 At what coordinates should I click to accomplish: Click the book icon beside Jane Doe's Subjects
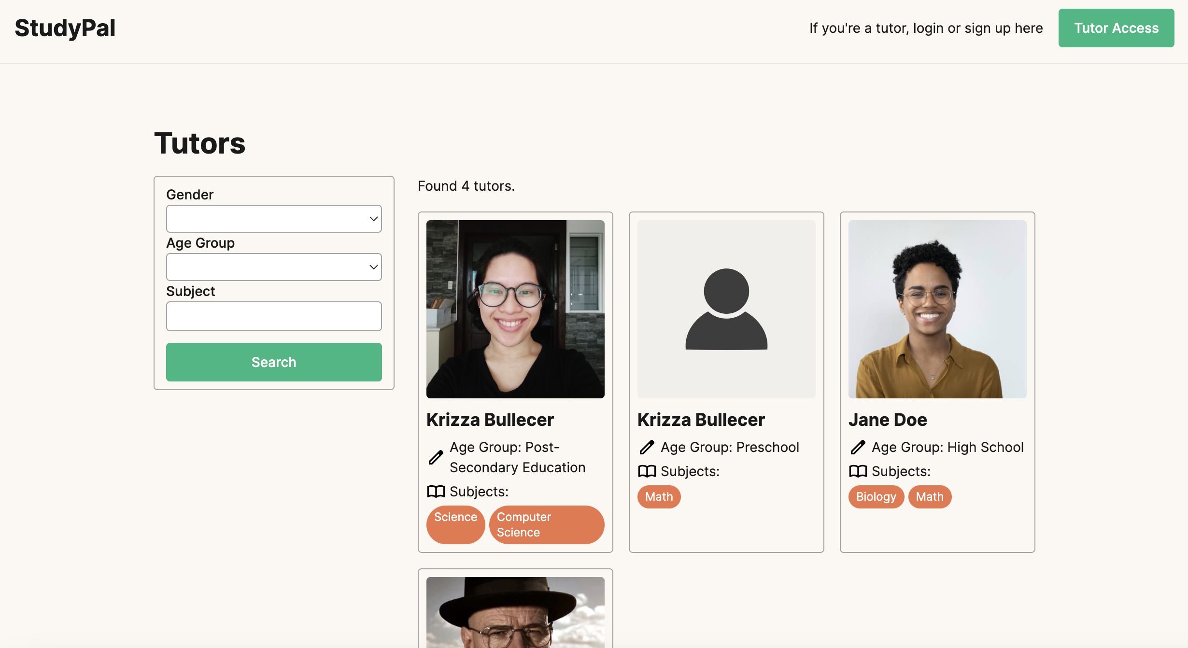click(858, 471)
